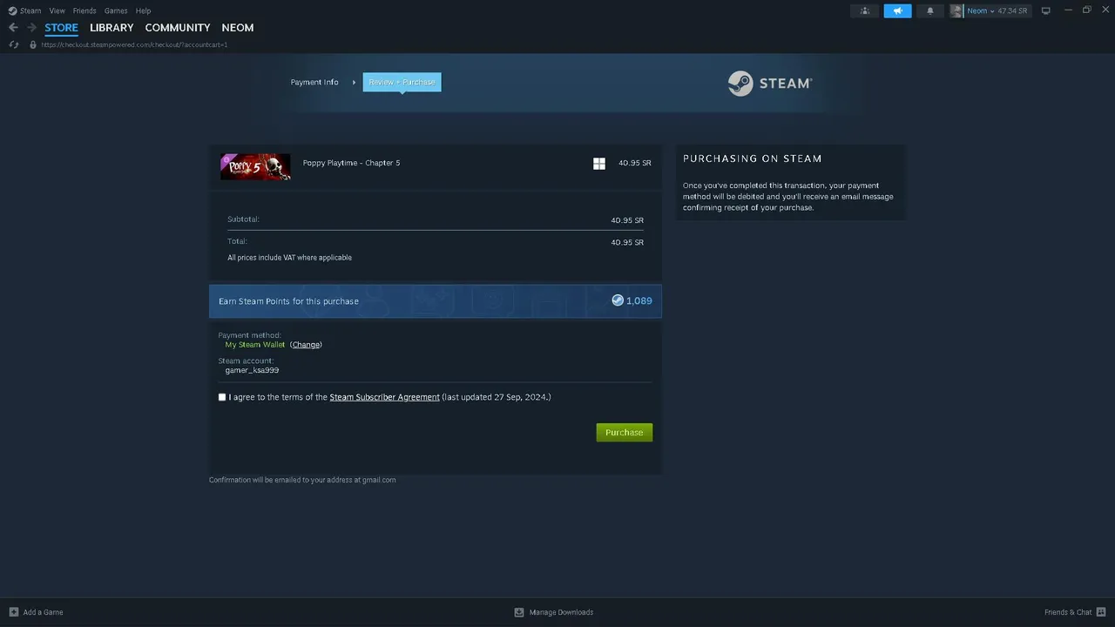The image size is (1115, 627).
Task: Switch to the COMMUNITY tab
Action: 178,28
